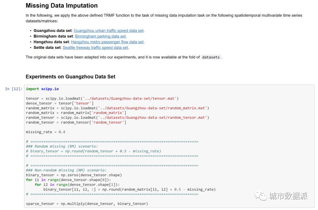
Task: Click the WeChat logo in the watermark
Action: click(261, 195)
